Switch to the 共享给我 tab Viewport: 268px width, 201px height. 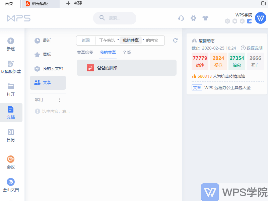click(x=85, y=53)
